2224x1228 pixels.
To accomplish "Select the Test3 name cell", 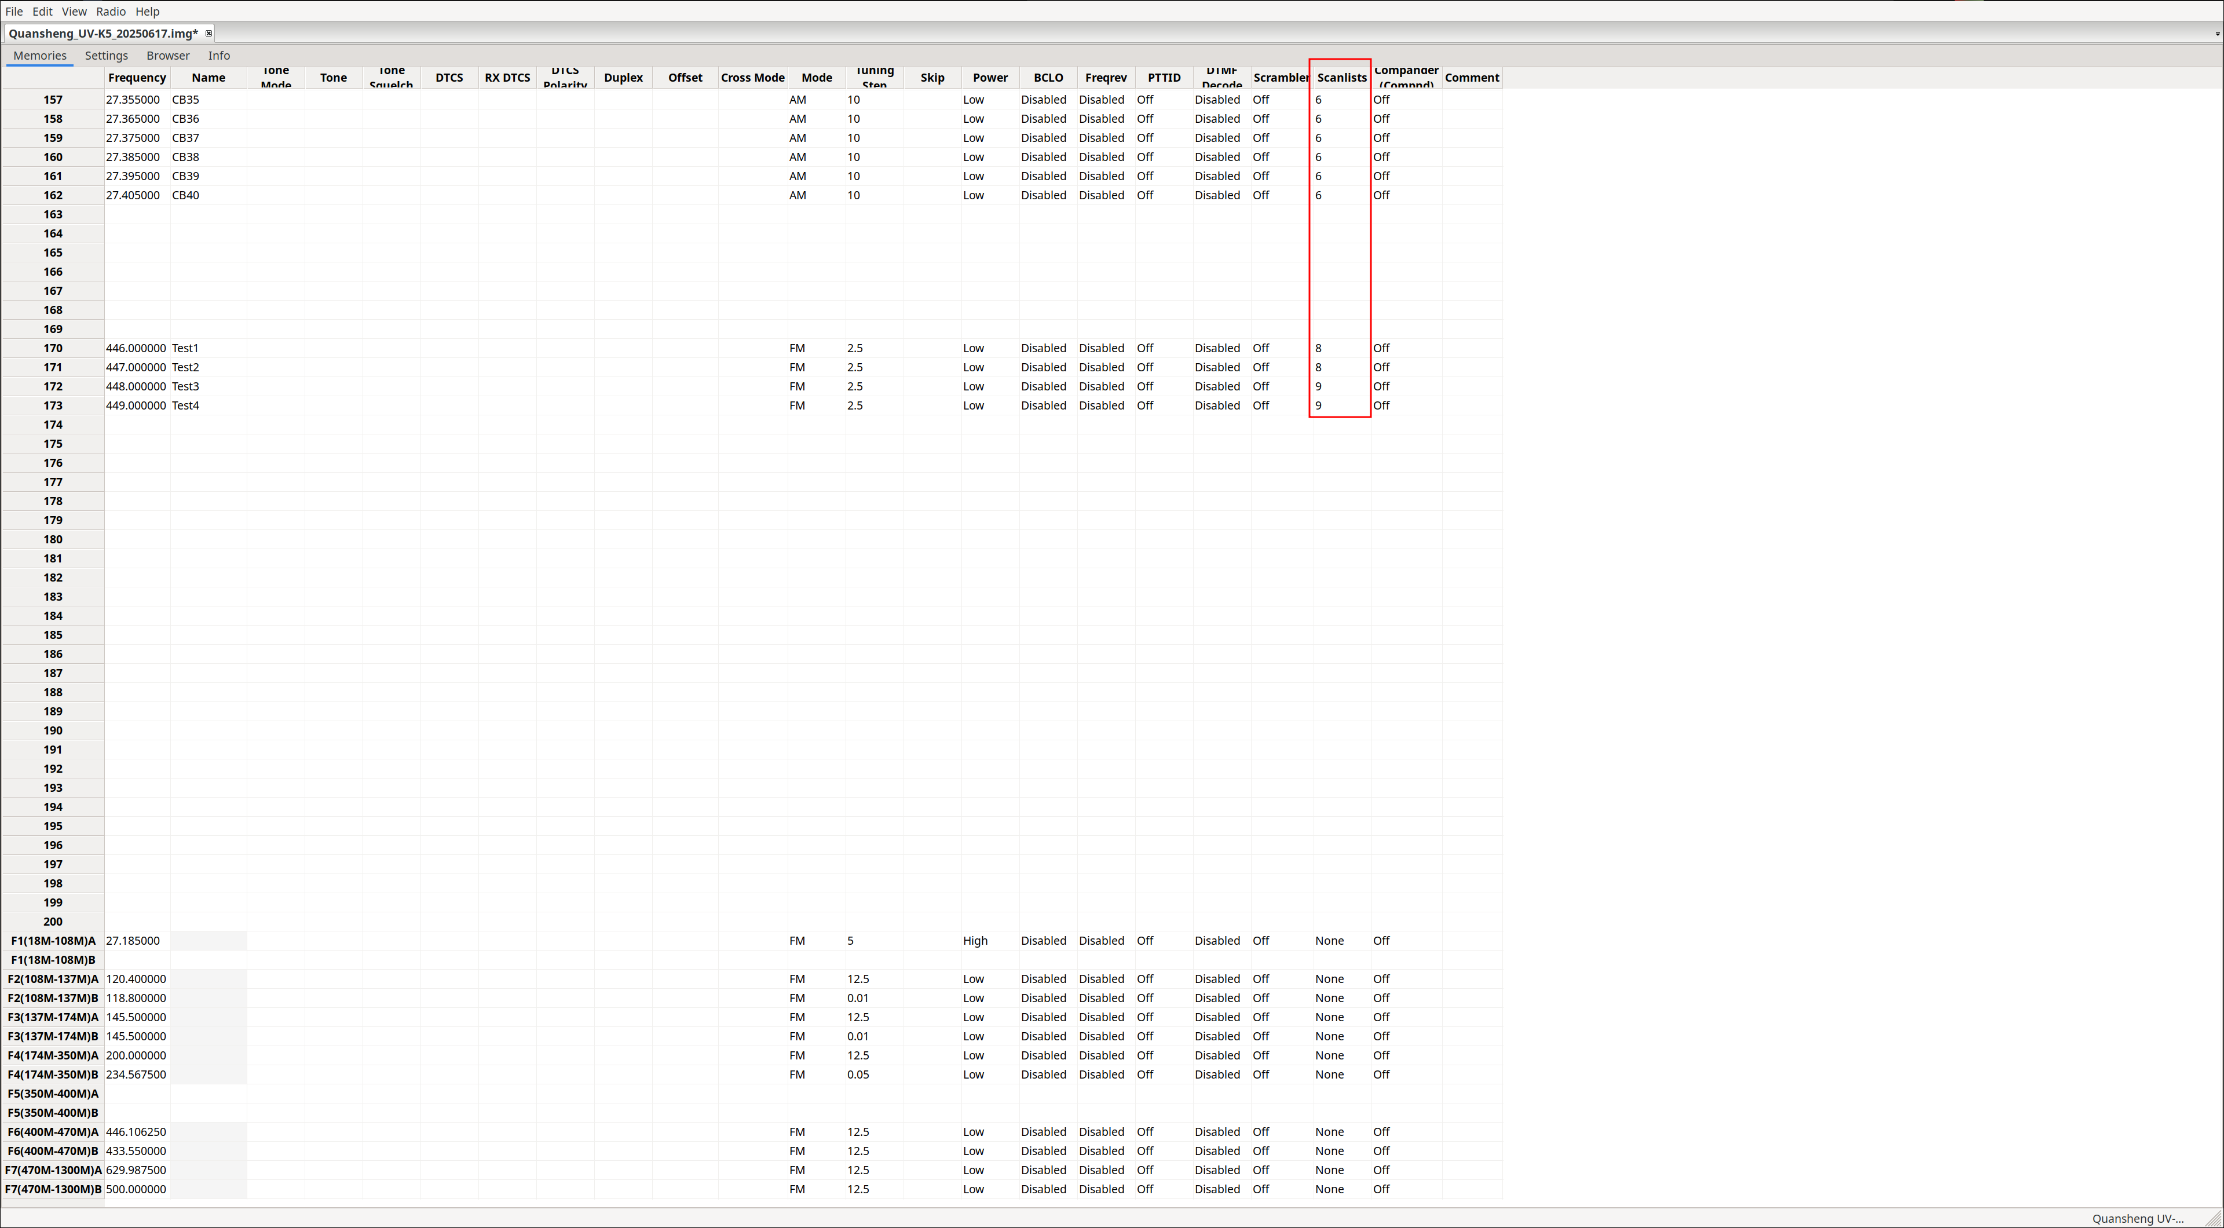I will point(207,386).
